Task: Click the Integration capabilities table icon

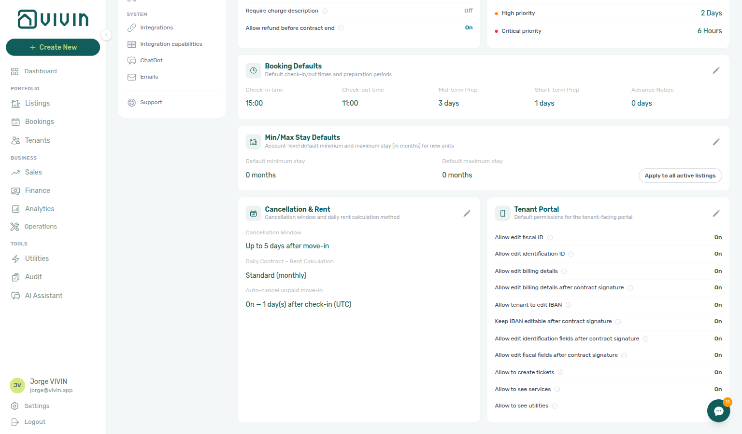Action: [131, 44]
